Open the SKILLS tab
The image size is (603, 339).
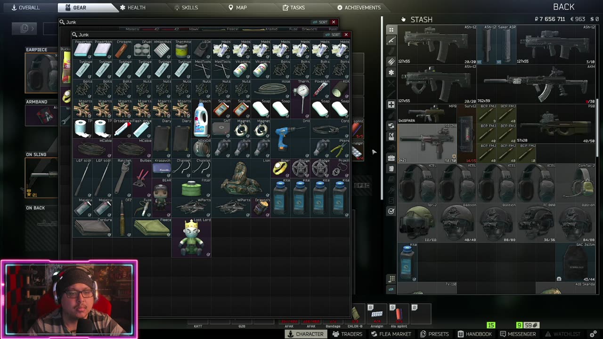pos(186,8)
